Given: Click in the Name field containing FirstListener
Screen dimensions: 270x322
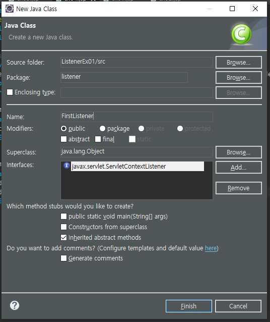Looking at the screenshot, I should pyautogui.click(x=137, y=117).
